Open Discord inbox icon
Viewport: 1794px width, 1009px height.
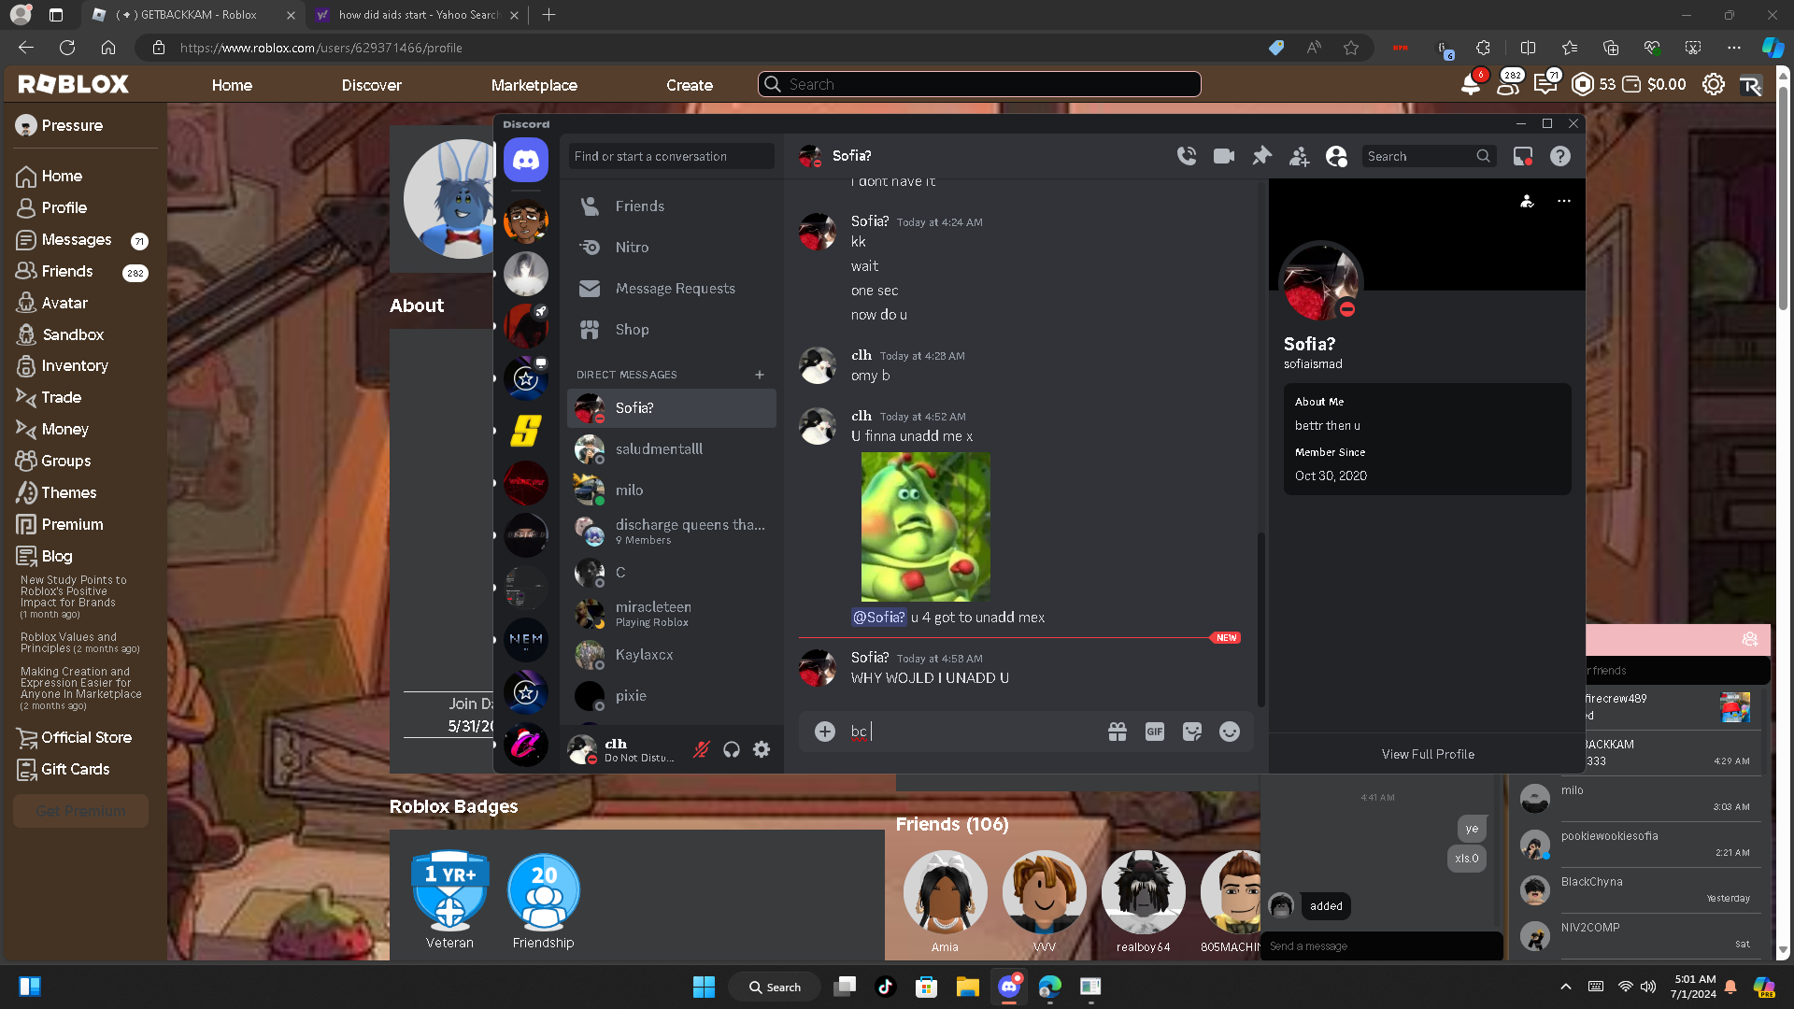tap(1523, 156)
